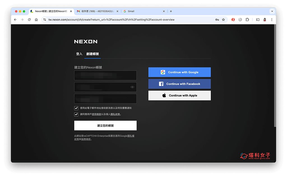Open a new browser tab

click(x=171, y=11)
